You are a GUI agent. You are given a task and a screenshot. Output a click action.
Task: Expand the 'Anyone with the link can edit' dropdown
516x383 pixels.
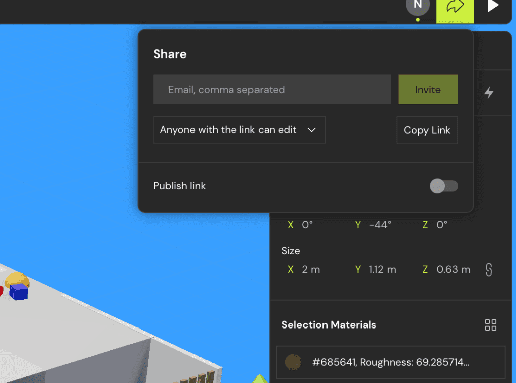(x=239, y=130)
